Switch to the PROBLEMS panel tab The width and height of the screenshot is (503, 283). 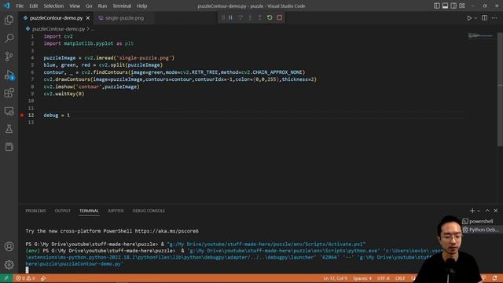35,211
